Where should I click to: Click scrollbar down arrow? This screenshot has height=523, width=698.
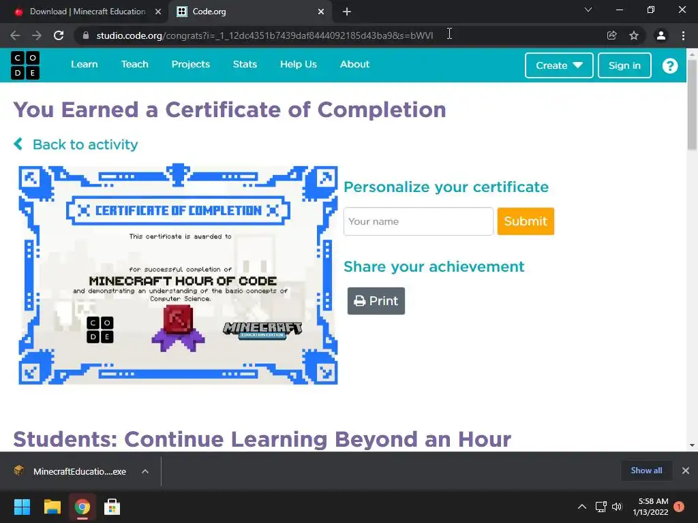pos(693,445)
